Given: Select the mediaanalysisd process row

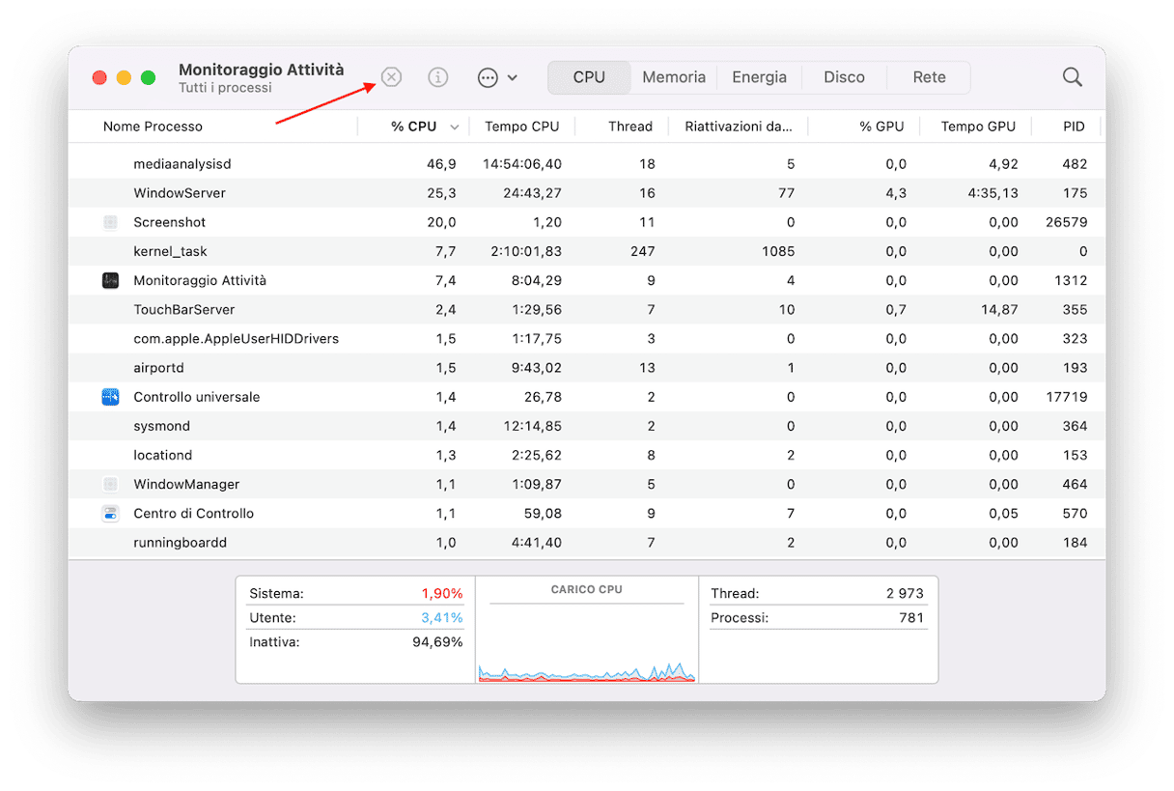Looking at the screenshot, I should [x=587, y=164].
